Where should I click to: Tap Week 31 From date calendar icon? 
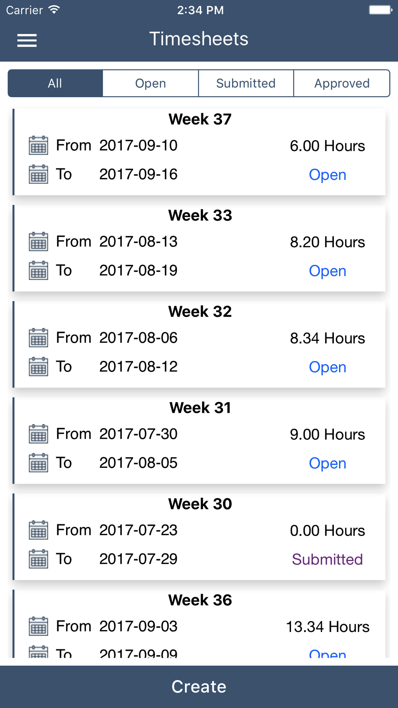[39, 434]
